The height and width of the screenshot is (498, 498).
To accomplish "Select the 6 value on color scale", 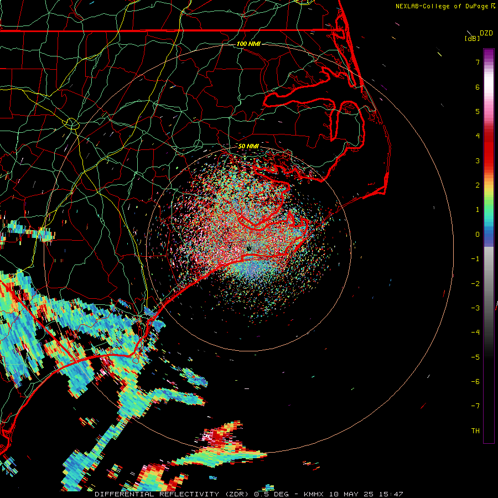I will (x=478, y=87).
